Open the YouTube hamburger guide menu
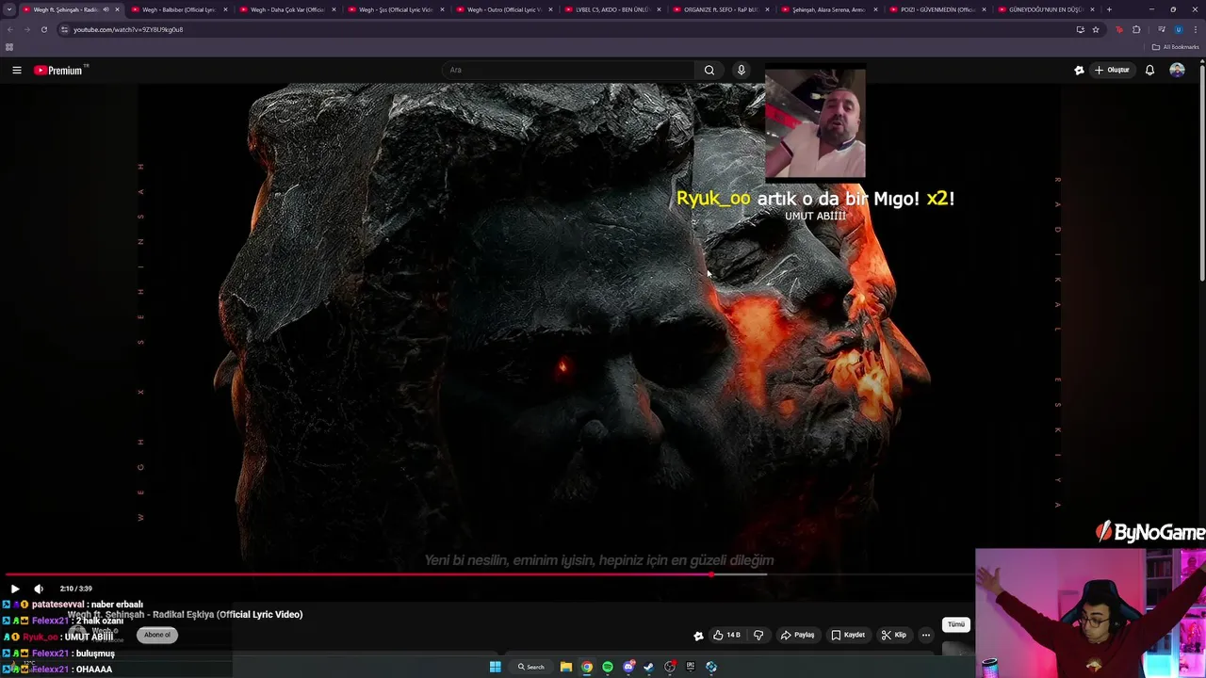This screenshot has width=1206, height=678. tap(16, 70)
